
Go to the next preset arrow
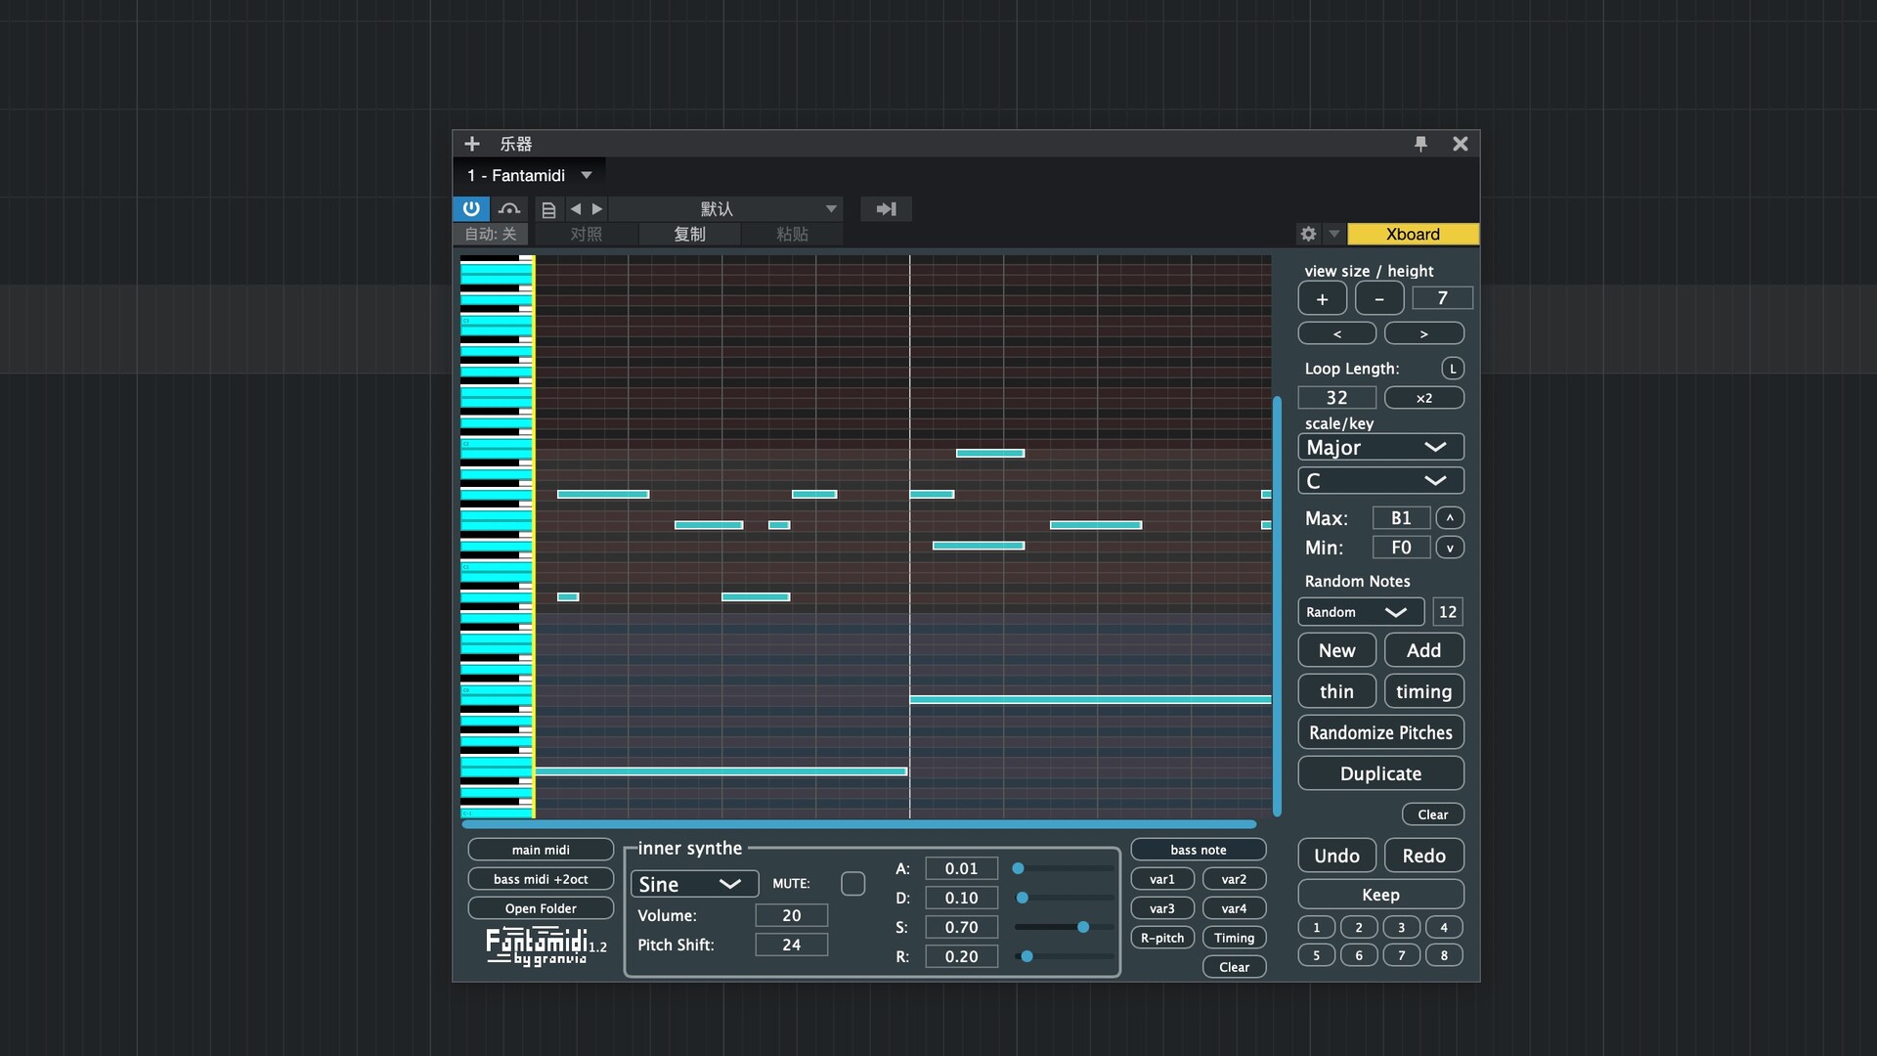click(597, 208)
